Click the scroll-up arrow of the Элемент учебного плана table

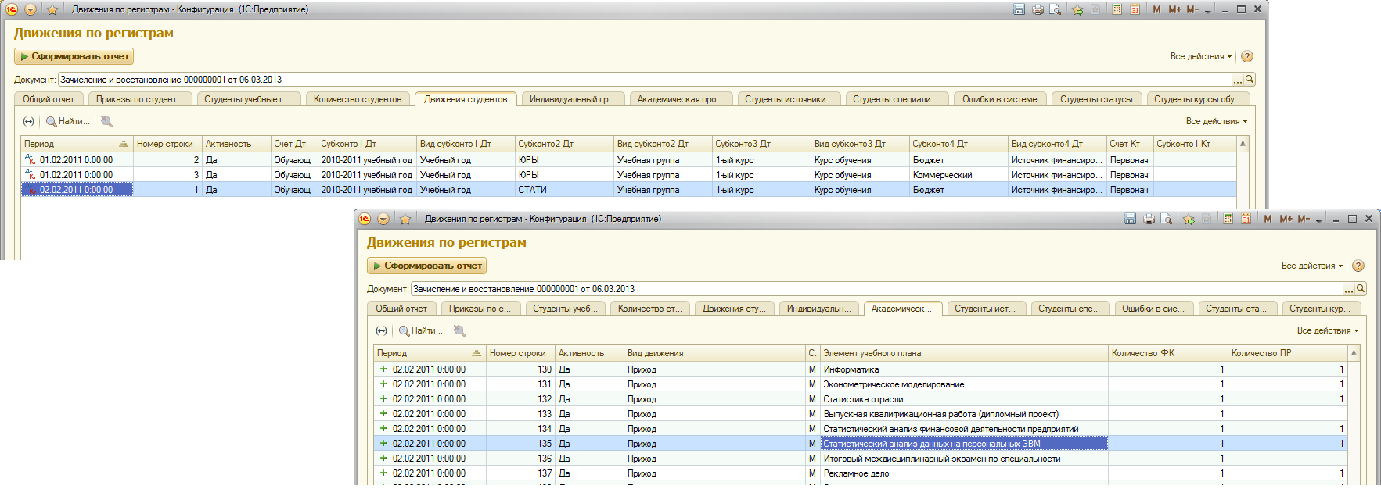[1354, 353]
